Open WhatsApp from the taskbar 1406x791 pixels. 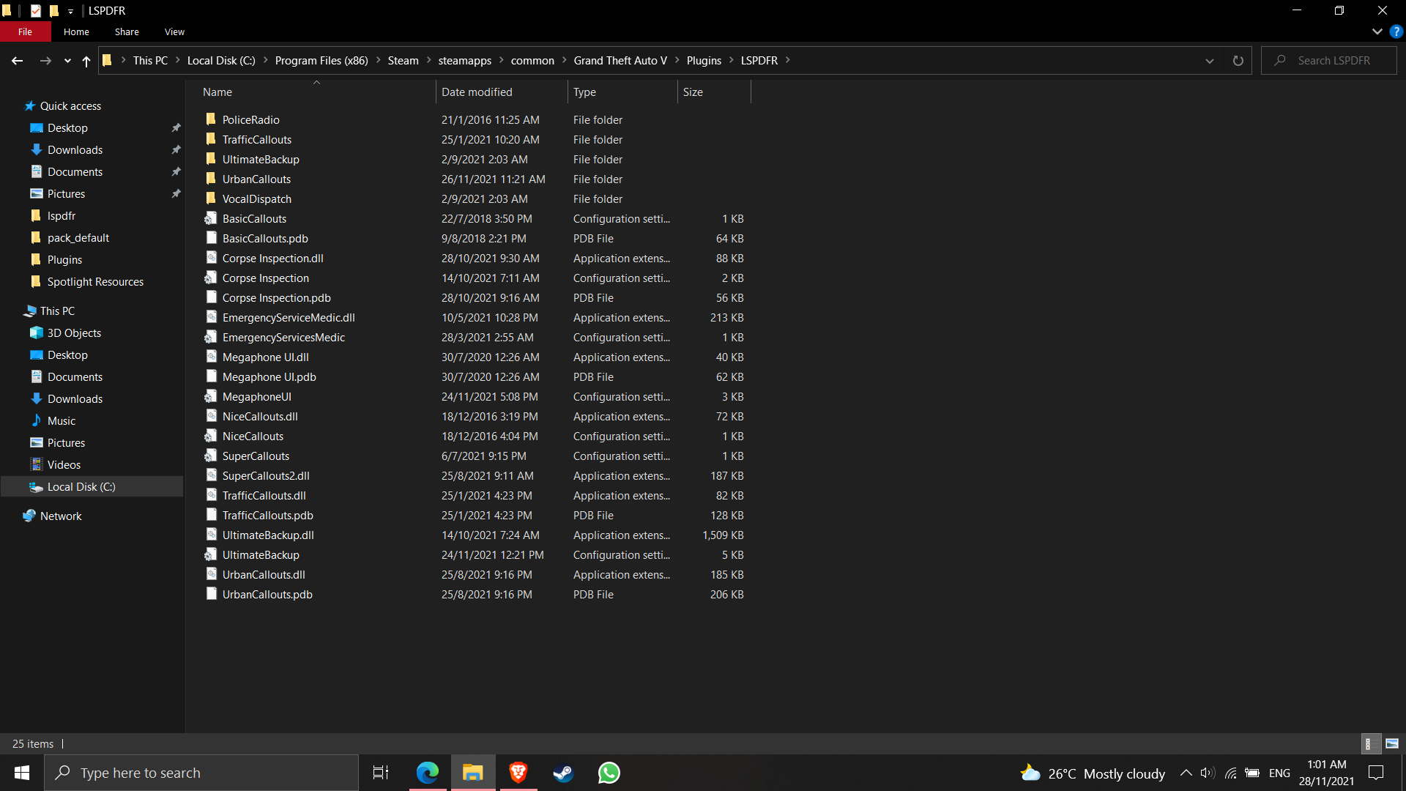[609, 773]
